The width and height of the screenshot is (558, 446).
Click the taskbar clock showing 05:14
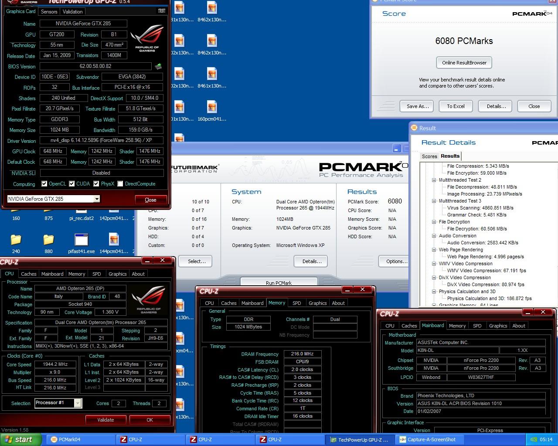(x=546, y=439)
